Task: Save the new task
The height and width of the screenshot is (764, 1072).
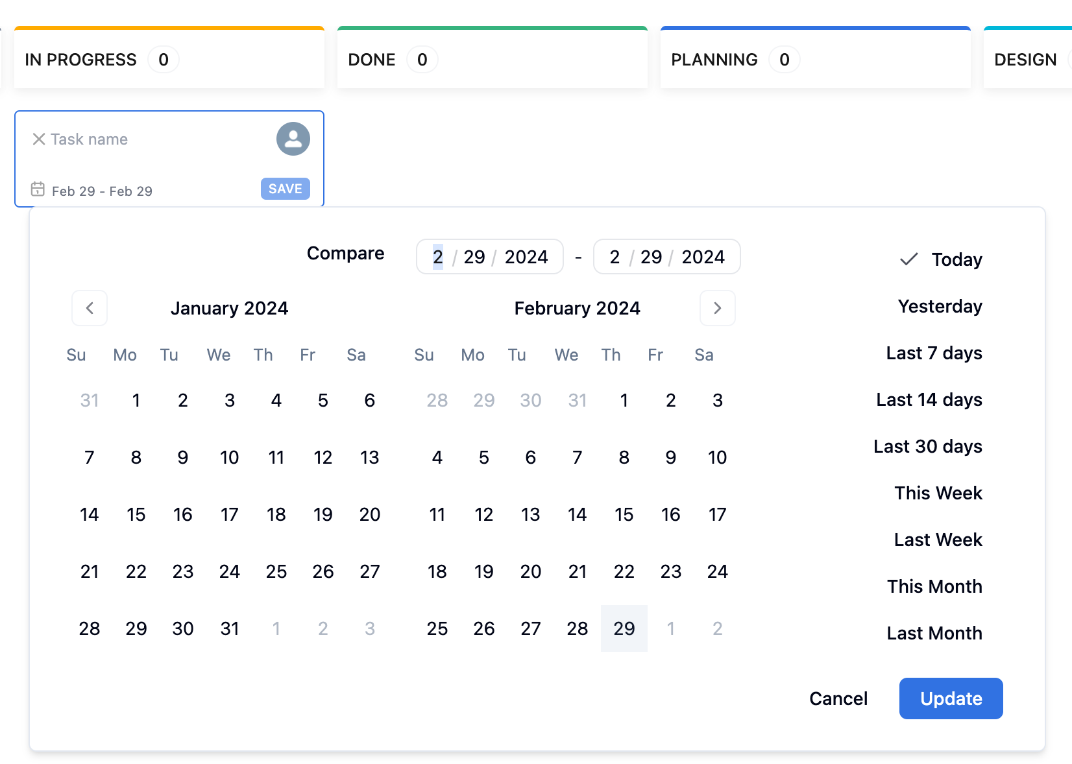Action: tap(285, 189)
